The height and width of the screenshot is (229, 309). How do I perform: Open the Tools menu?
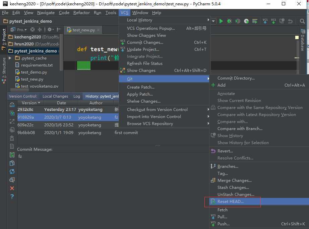click(111, 13)
